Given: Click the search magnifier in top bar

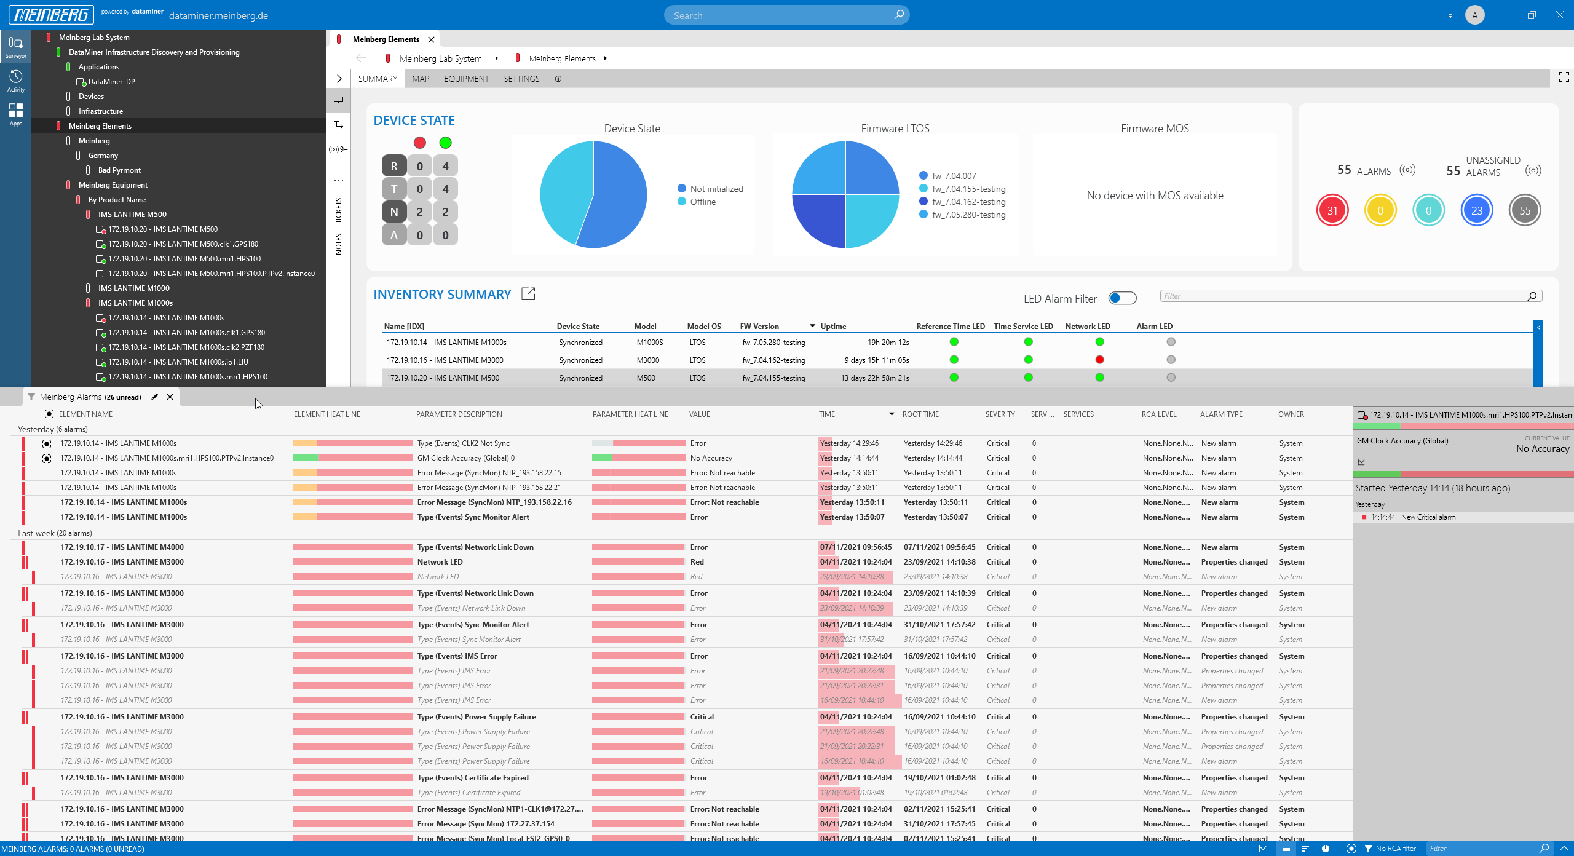Looking at the screenshot, I should tap(899, 15).
